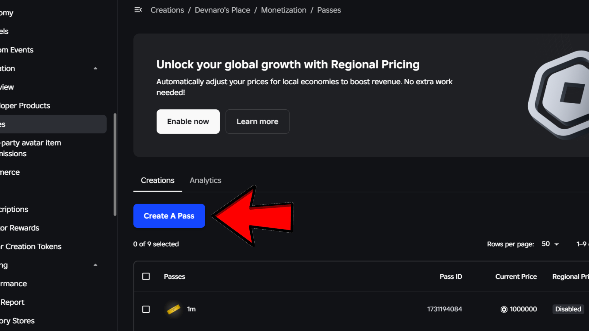
Task: Click the 1m pass ticket thumbnail
Action: tap(173, 309)
